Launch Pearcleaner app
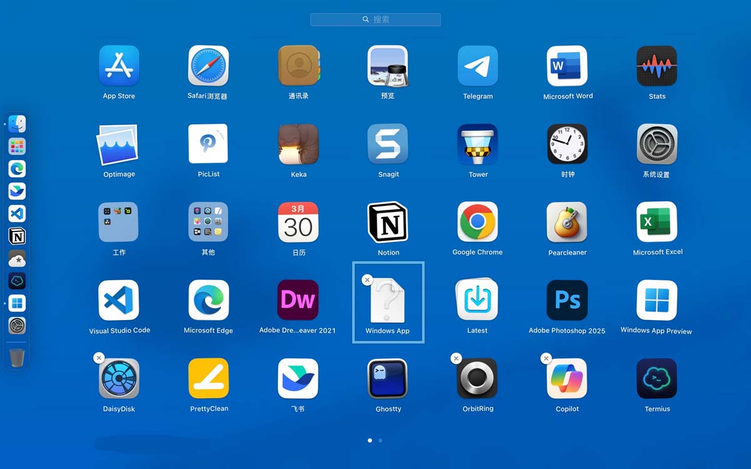 567,223
